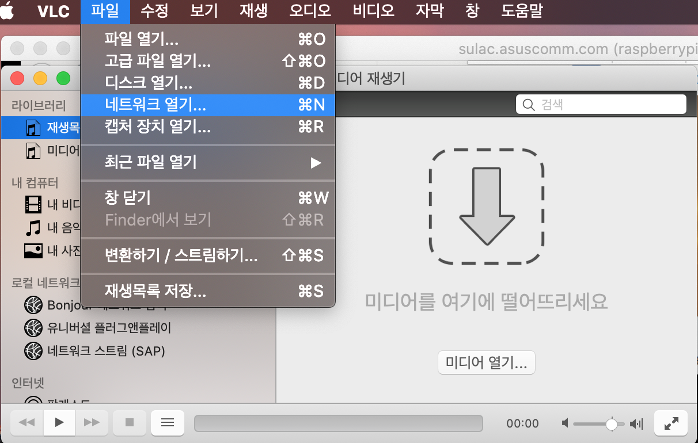Choose 캡처 장치 열기... menu entry

pyautogui.click(x=208, y=127)
